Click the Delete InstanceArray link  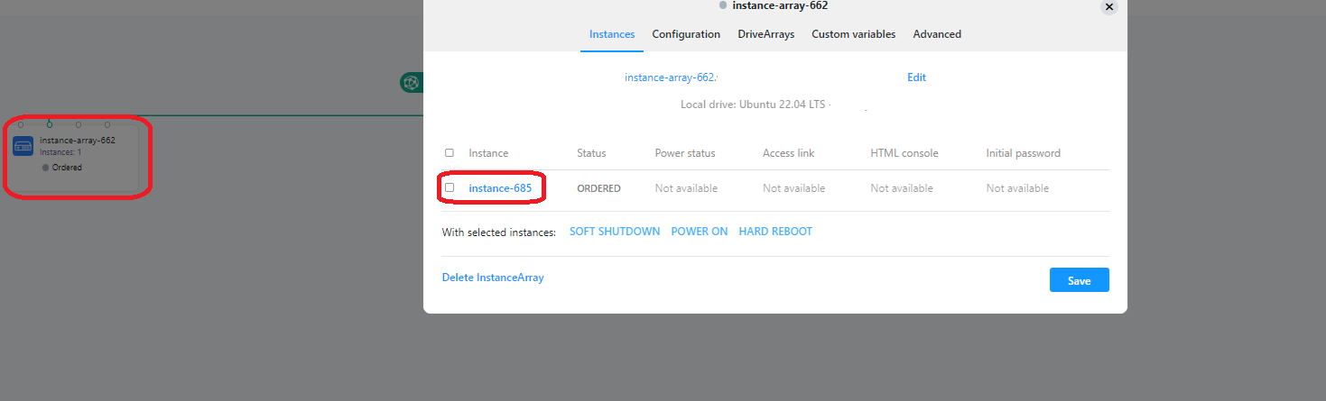(x=493, y=278)
